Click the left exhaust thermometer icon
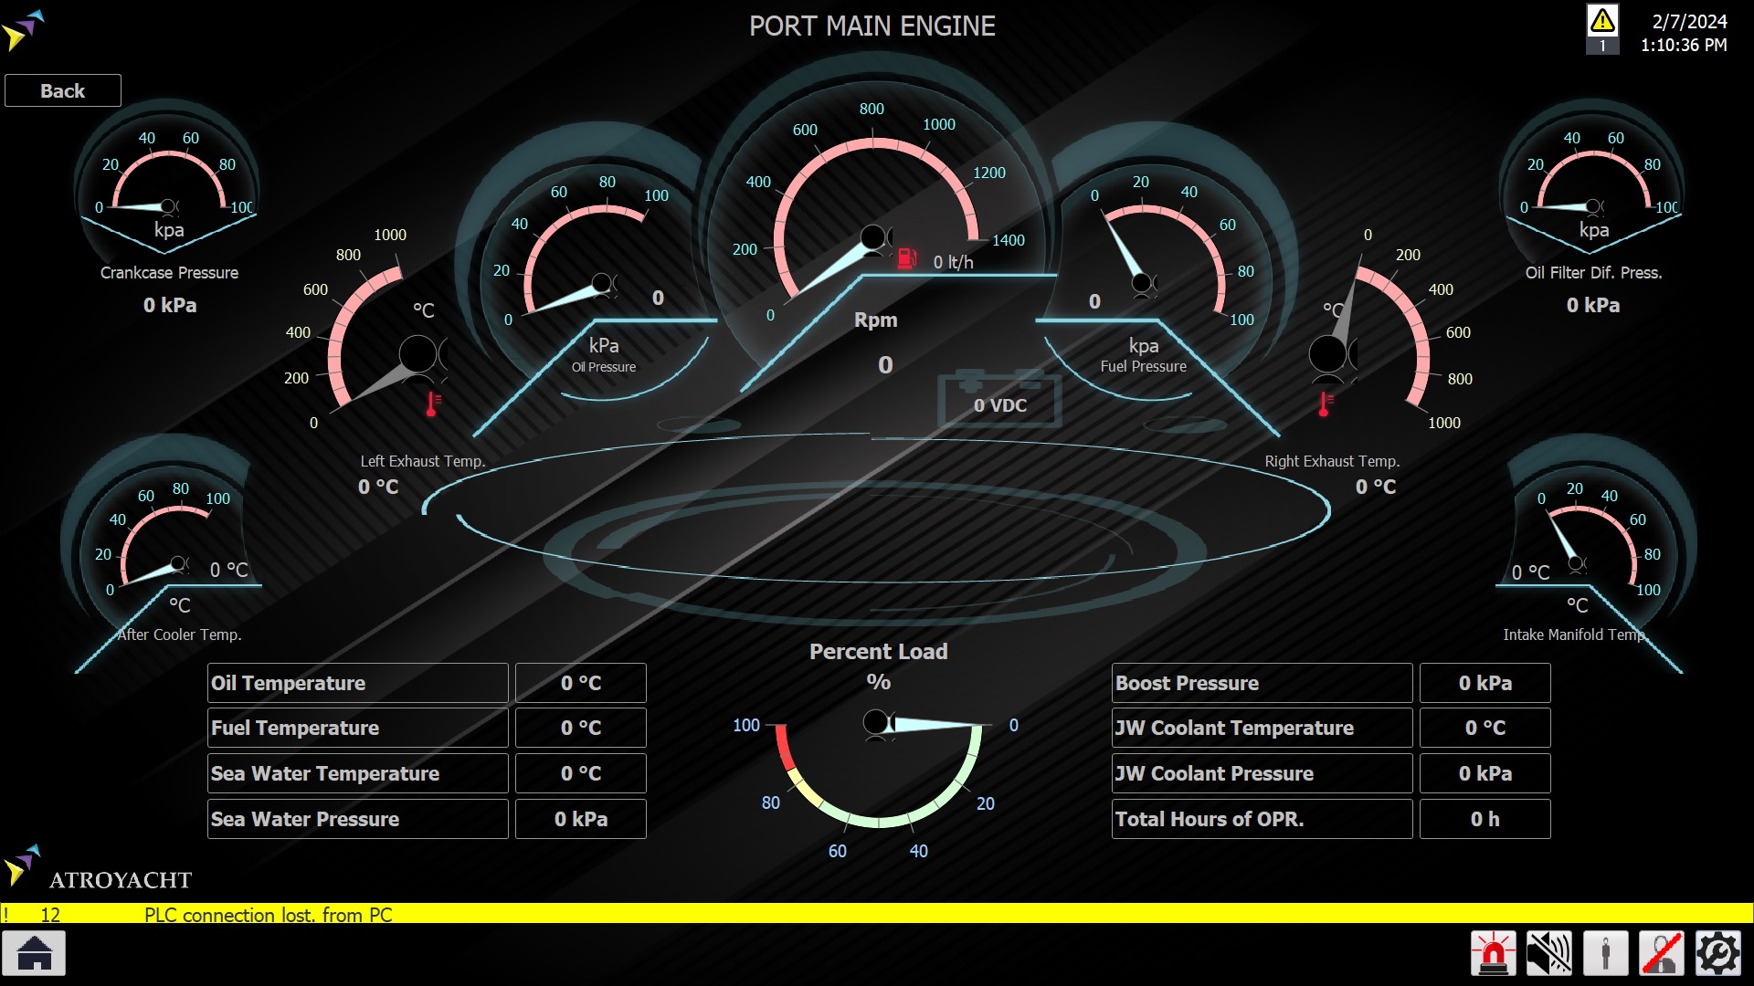Viewport: 1754px width, 986px height. [x=433, y=404]
